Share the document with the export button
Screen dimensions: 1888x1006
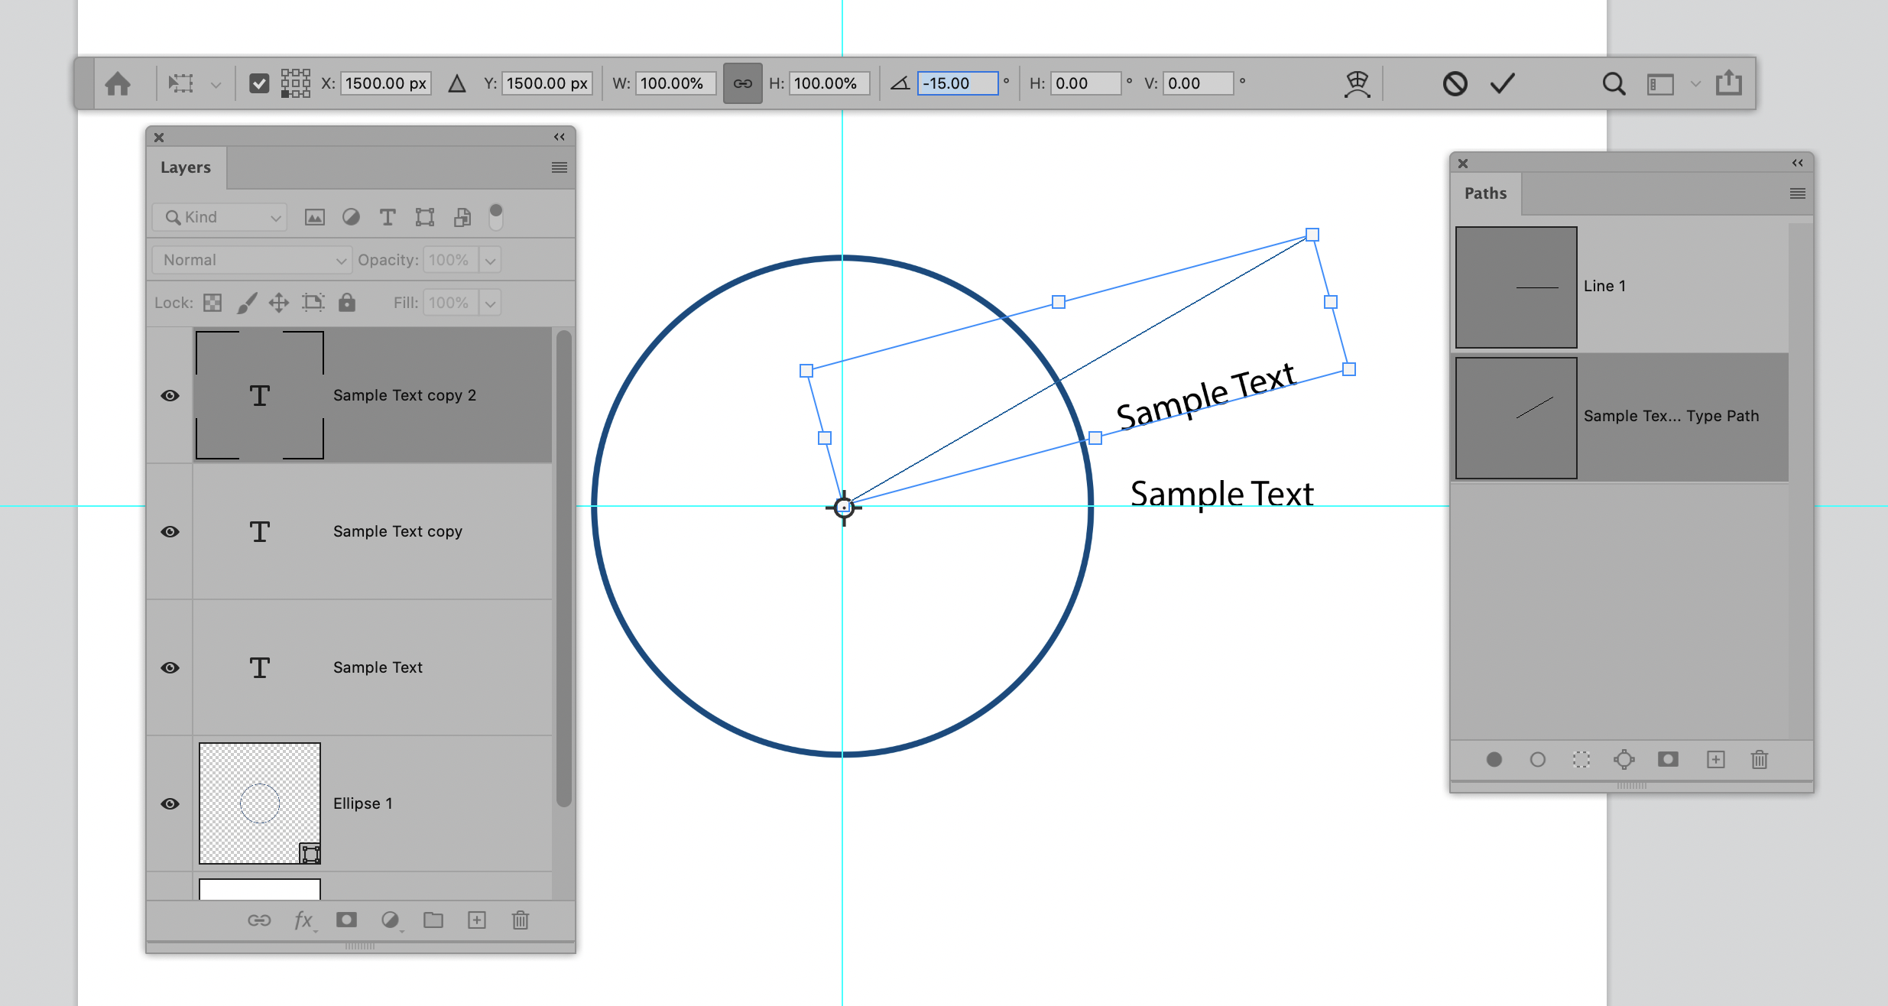click(1728, 83)
